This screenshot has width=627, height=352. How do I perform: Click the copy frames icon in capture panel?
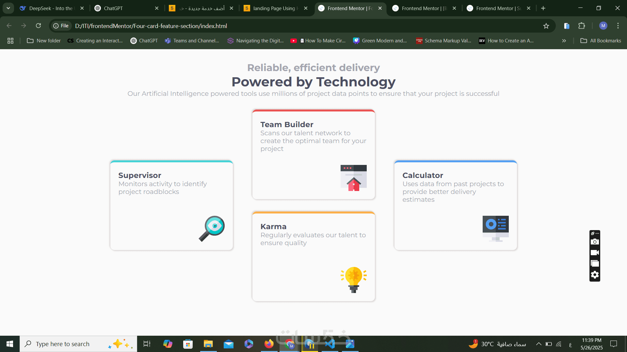pyautogui.click(x=595, y=264)
